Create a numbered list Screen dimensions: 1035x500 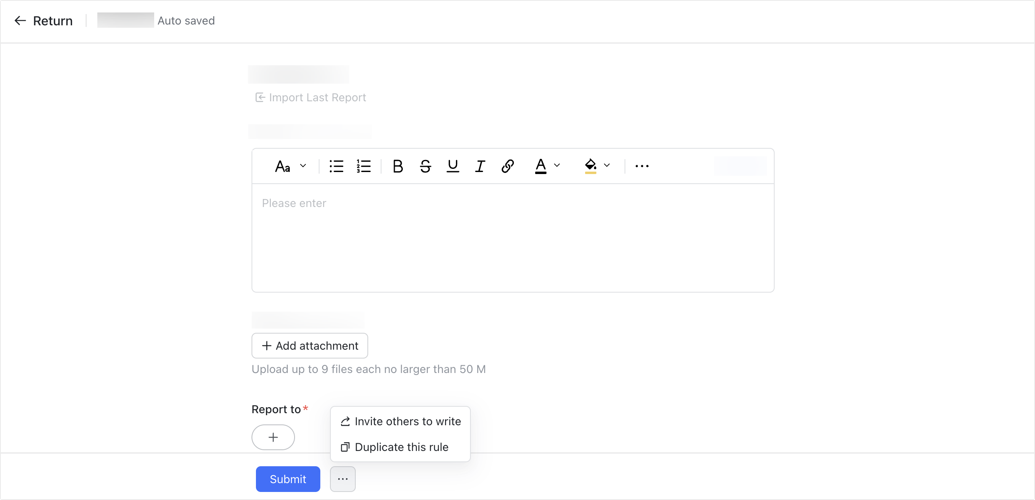point(363,166)
